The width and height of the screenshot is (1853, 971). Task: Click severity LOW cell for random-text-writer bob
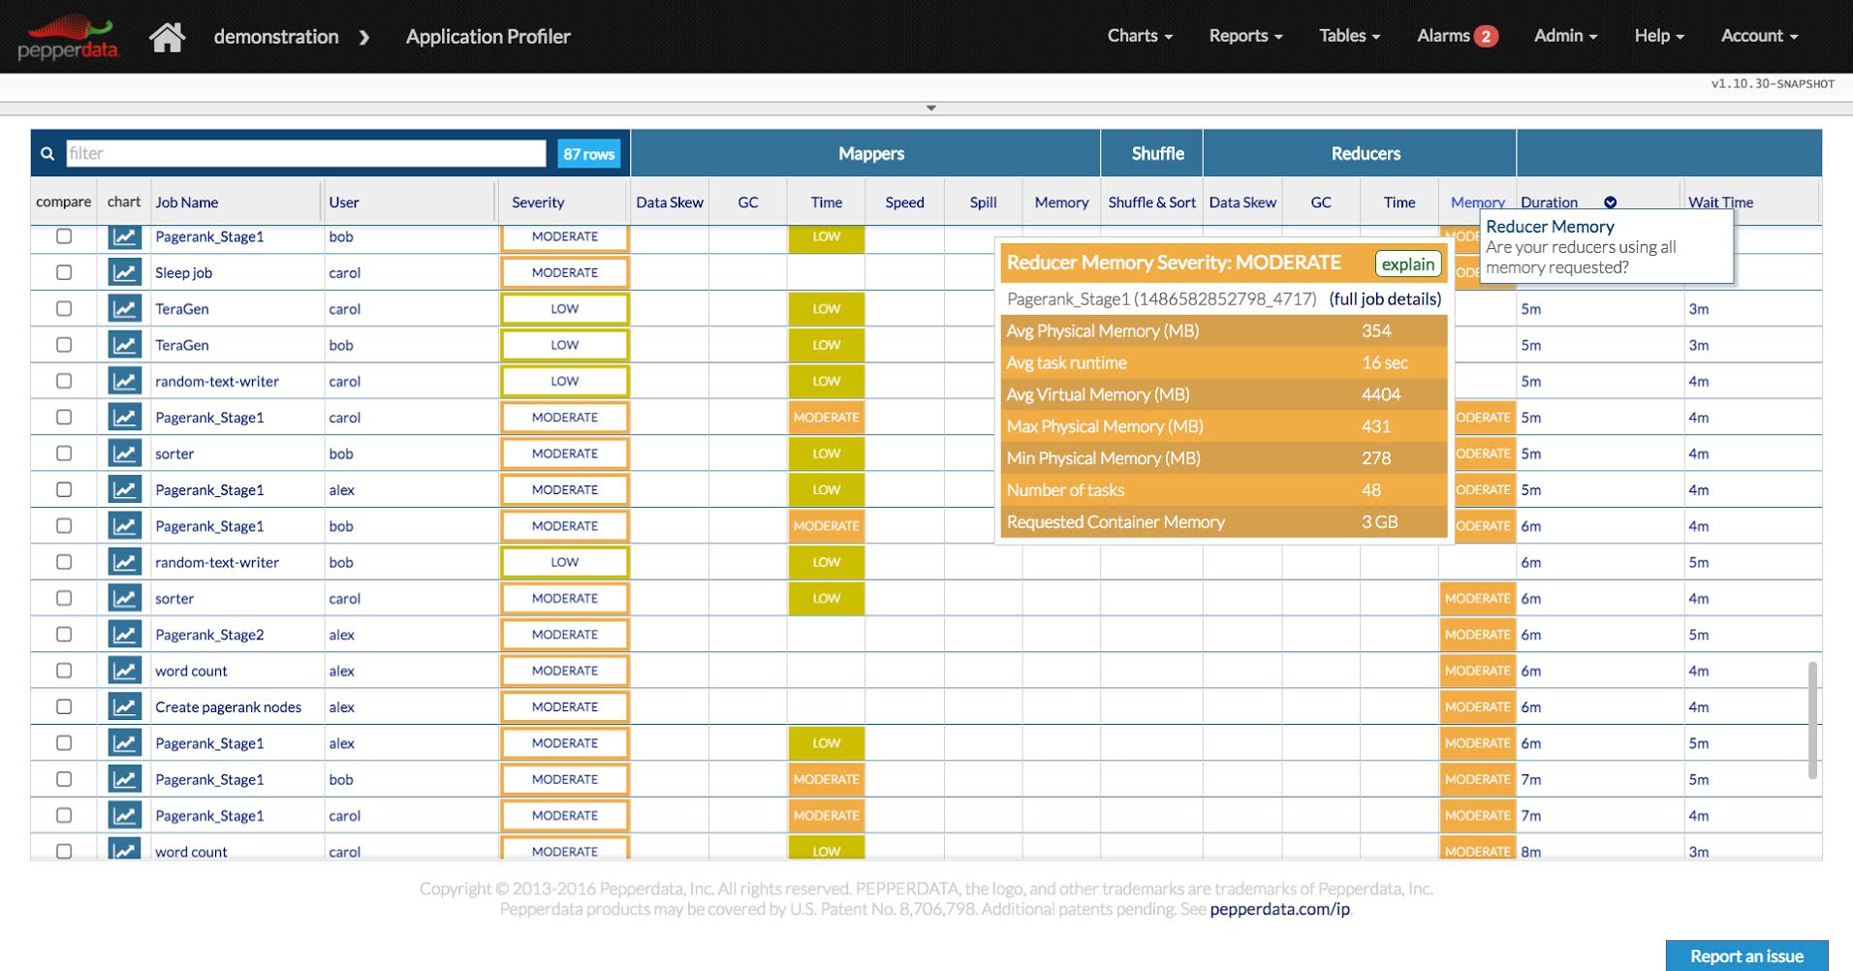click(x=565, y=562)
